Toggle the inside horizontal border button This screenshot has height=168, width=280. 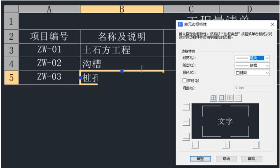[186, 122]
